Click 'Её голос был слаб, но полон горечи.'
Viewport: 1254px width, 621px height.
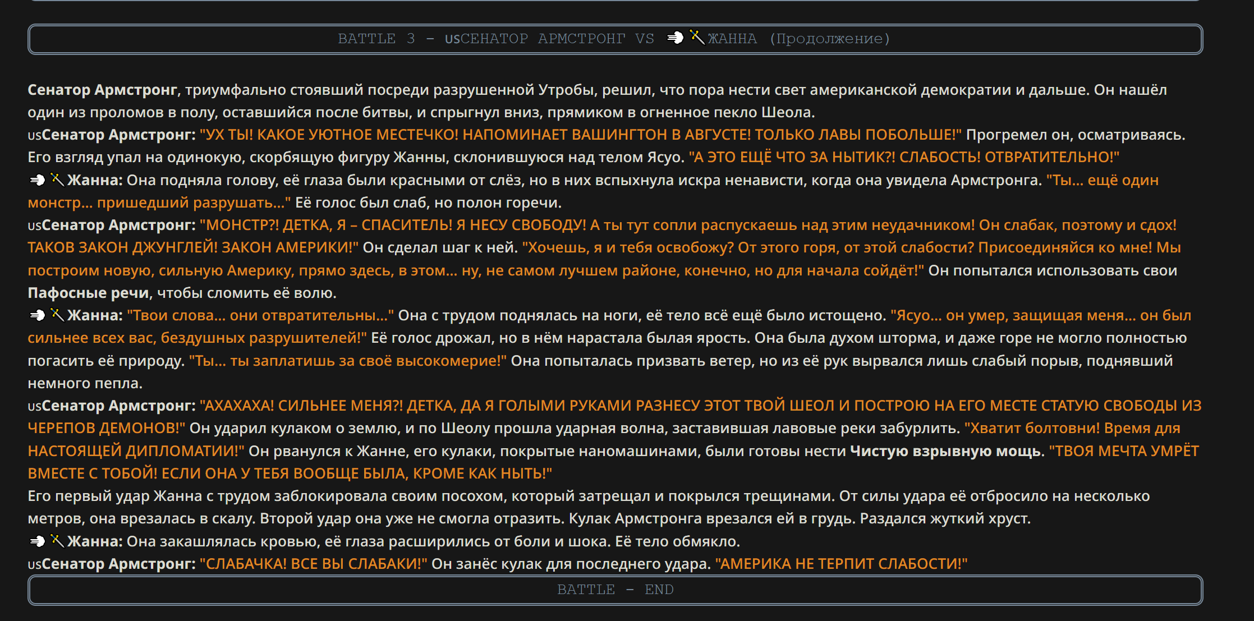[x=429, y=203]
